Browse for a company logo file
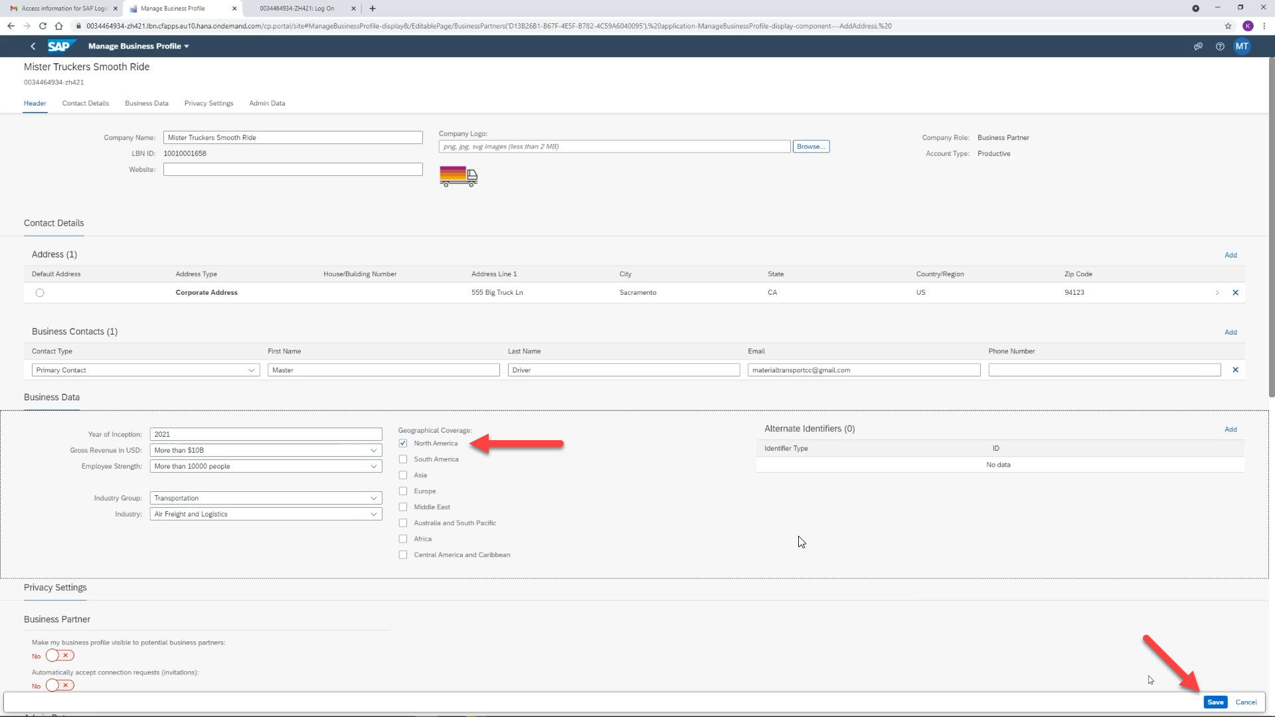 tap(811, 147)
